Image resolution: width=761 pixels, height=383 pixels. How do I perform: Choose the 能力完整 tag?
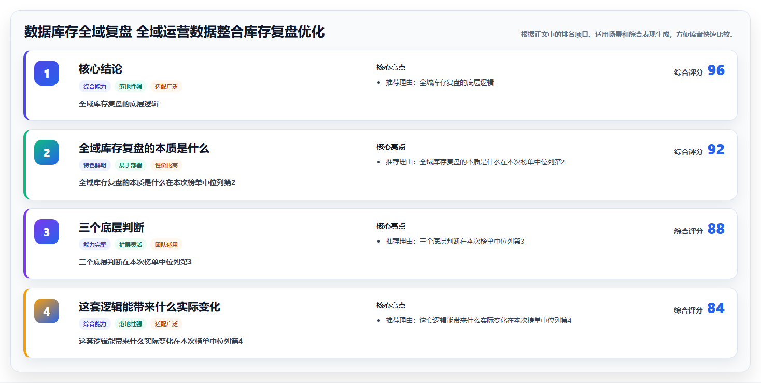[x=95, y=245]
